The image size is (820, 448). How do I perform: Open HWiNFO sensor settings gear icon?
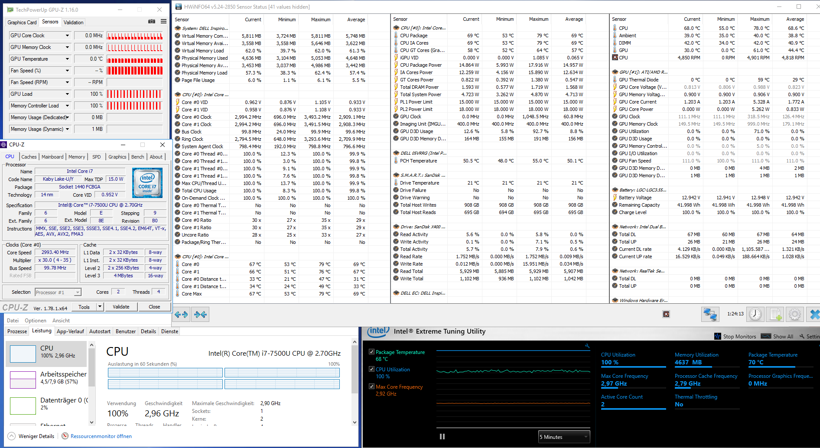point(795,315)
